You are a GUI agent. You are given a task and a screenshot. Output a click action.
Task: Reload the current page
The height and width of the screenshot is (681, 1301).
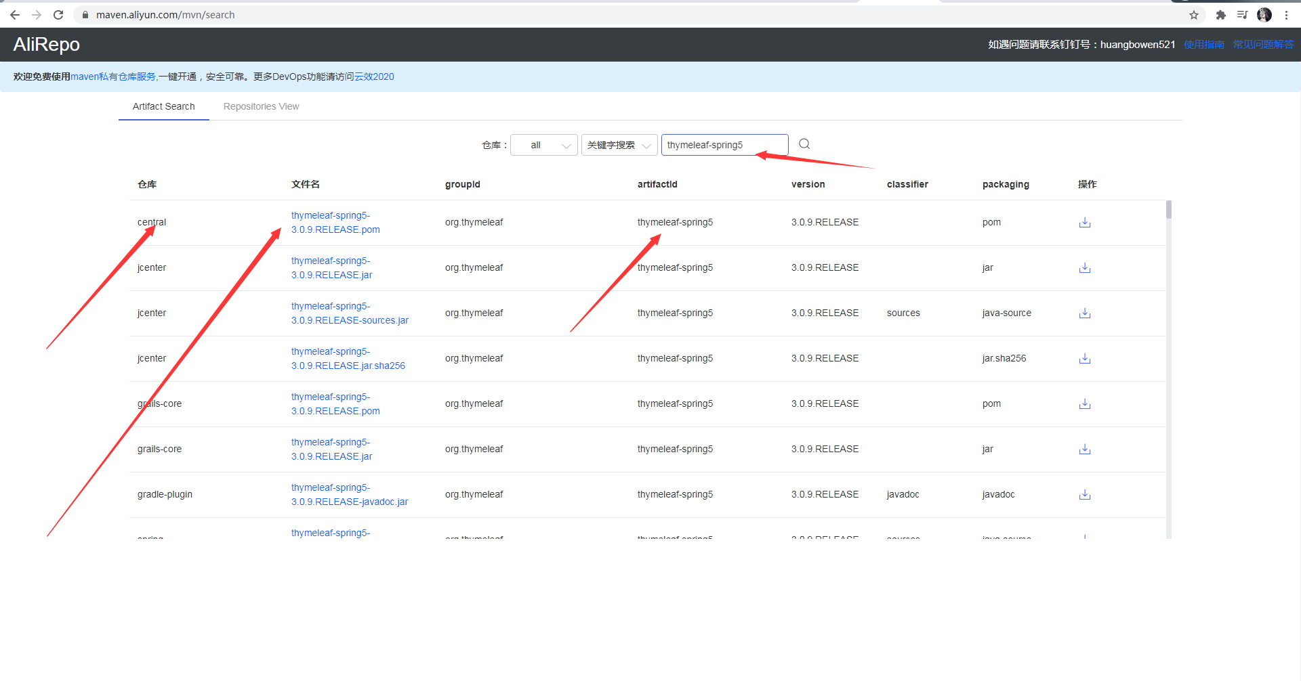58,15
